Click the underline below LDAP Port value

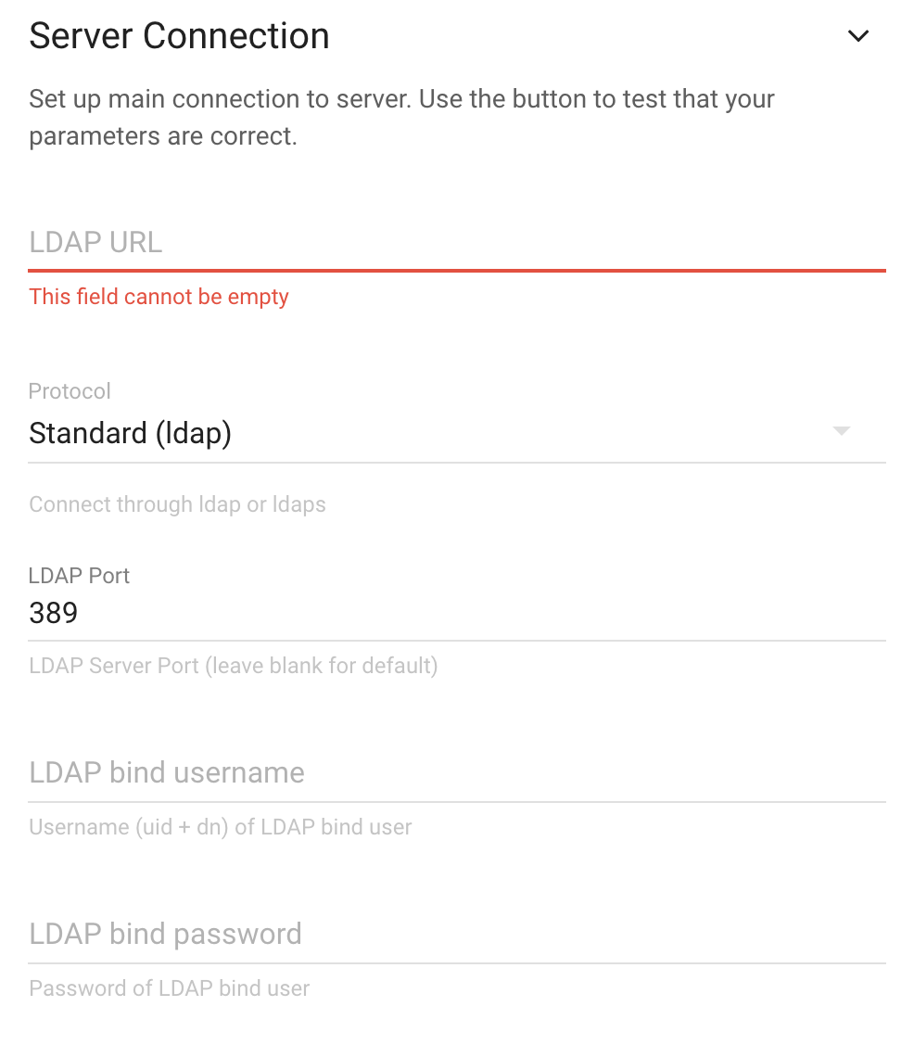pos(456,641)
